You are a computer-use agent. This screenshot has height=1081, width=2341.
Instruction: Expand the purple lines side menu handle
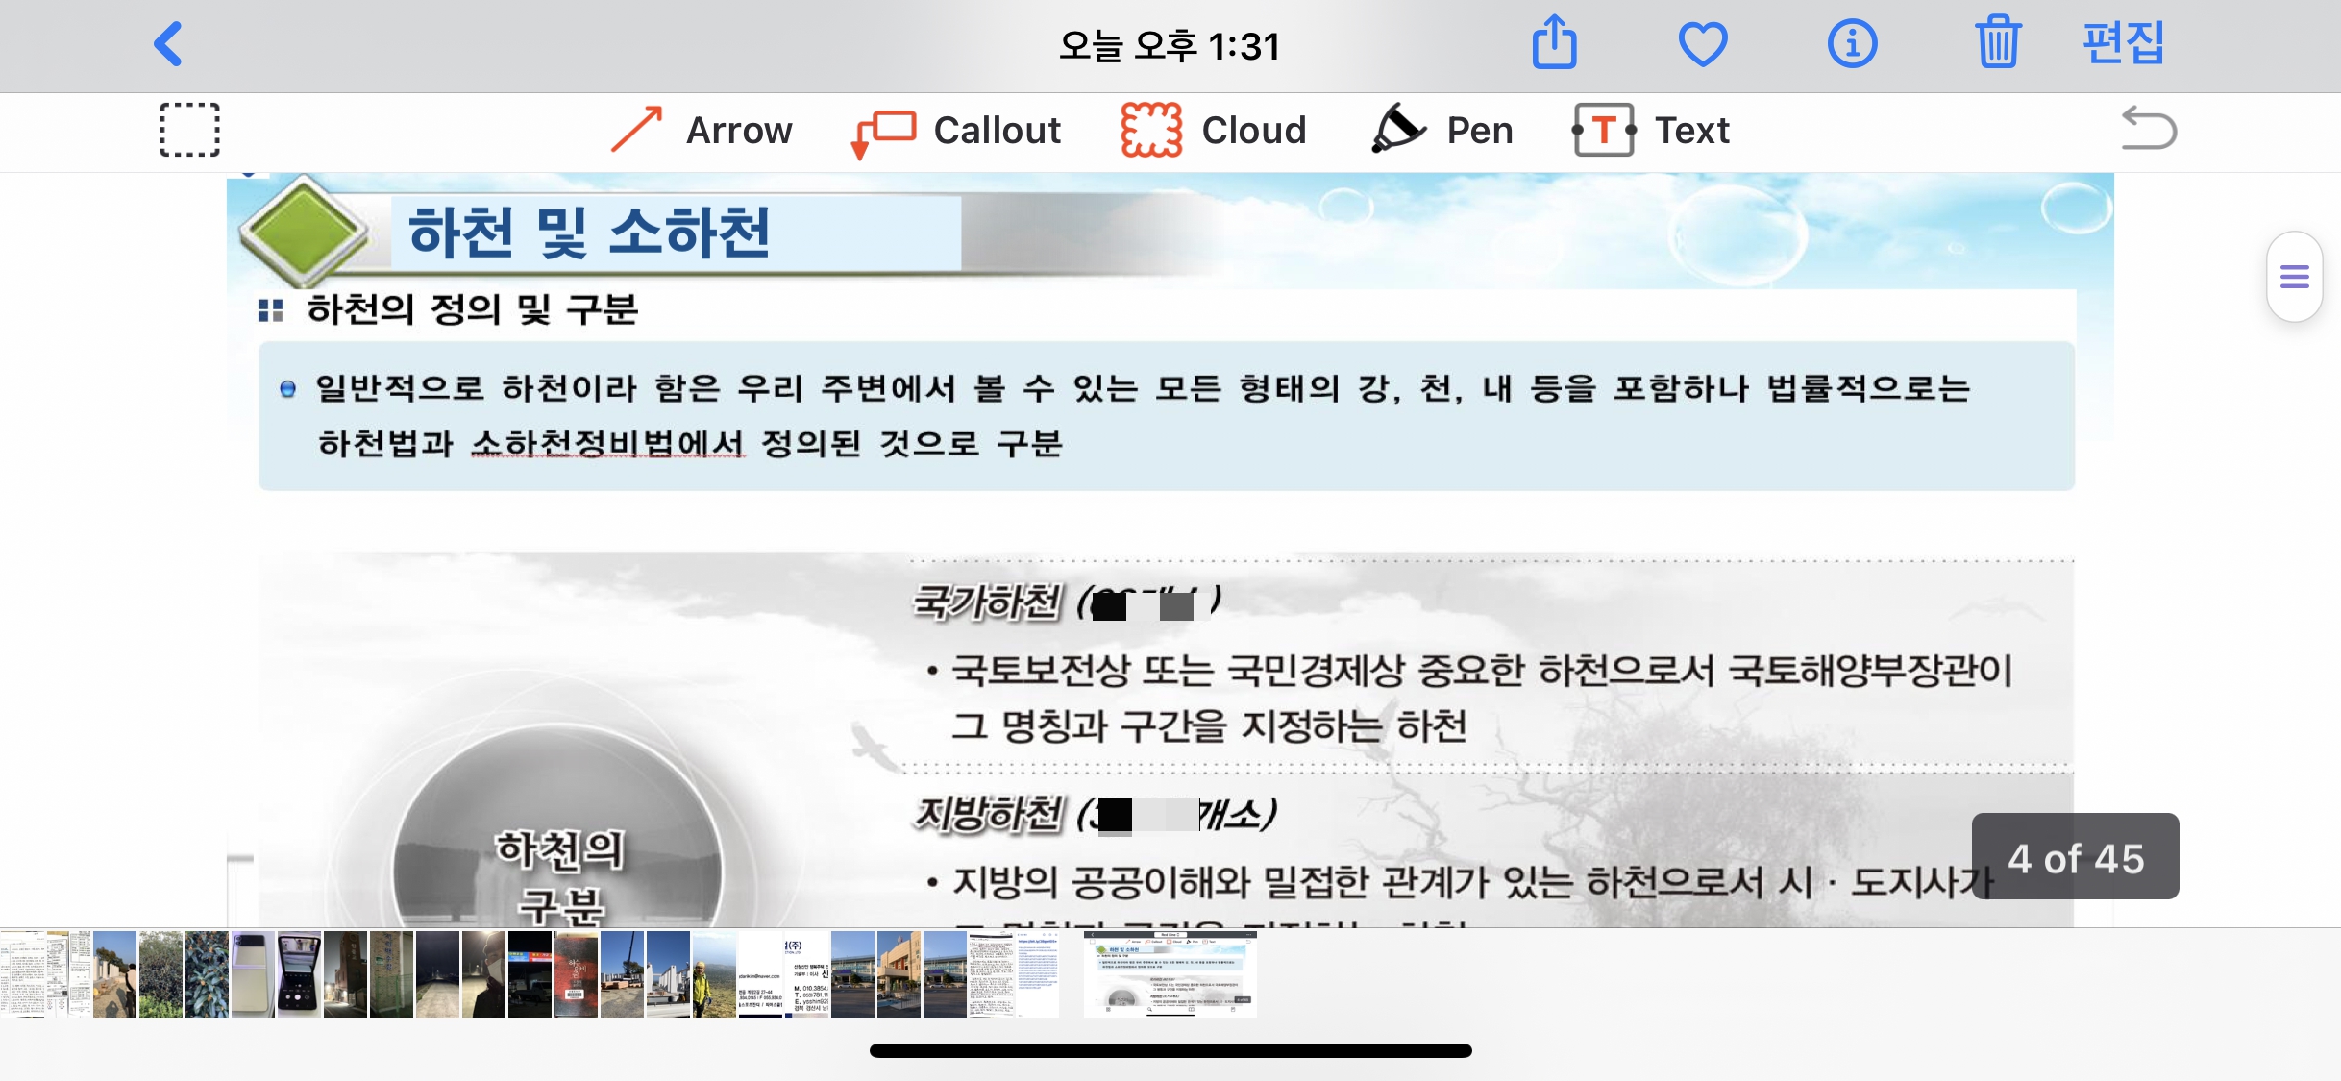[x=2294, y=278]
